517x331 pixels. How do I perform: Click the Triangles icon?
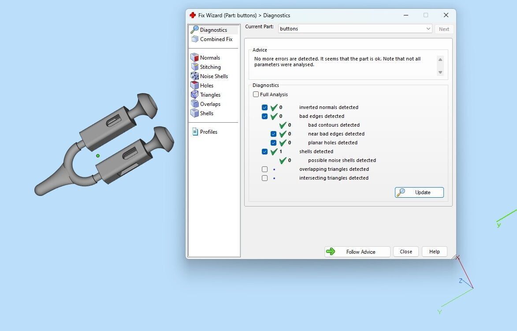pyautogui.click(x=194, y=94)
